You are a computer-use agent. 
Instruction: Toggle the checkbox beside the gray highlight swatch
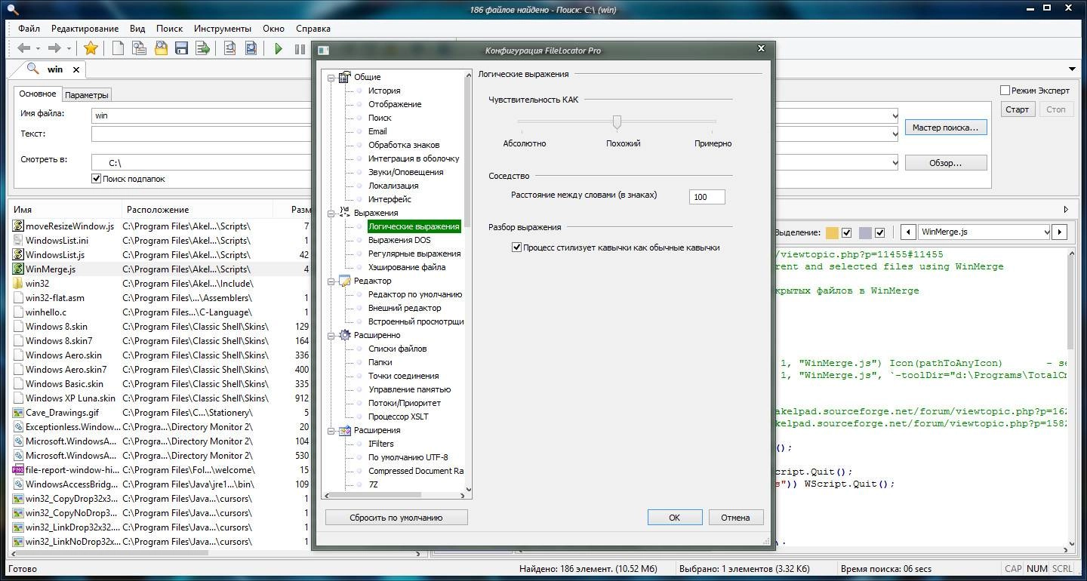click(x=879, y=232)
